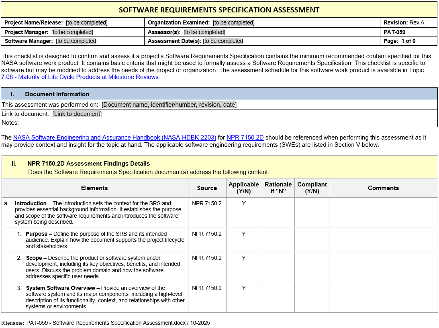This screenshot has height=328, width=439.
Task: Follow the NPR 7150.2D hyperlink
Action: point(245,138)
